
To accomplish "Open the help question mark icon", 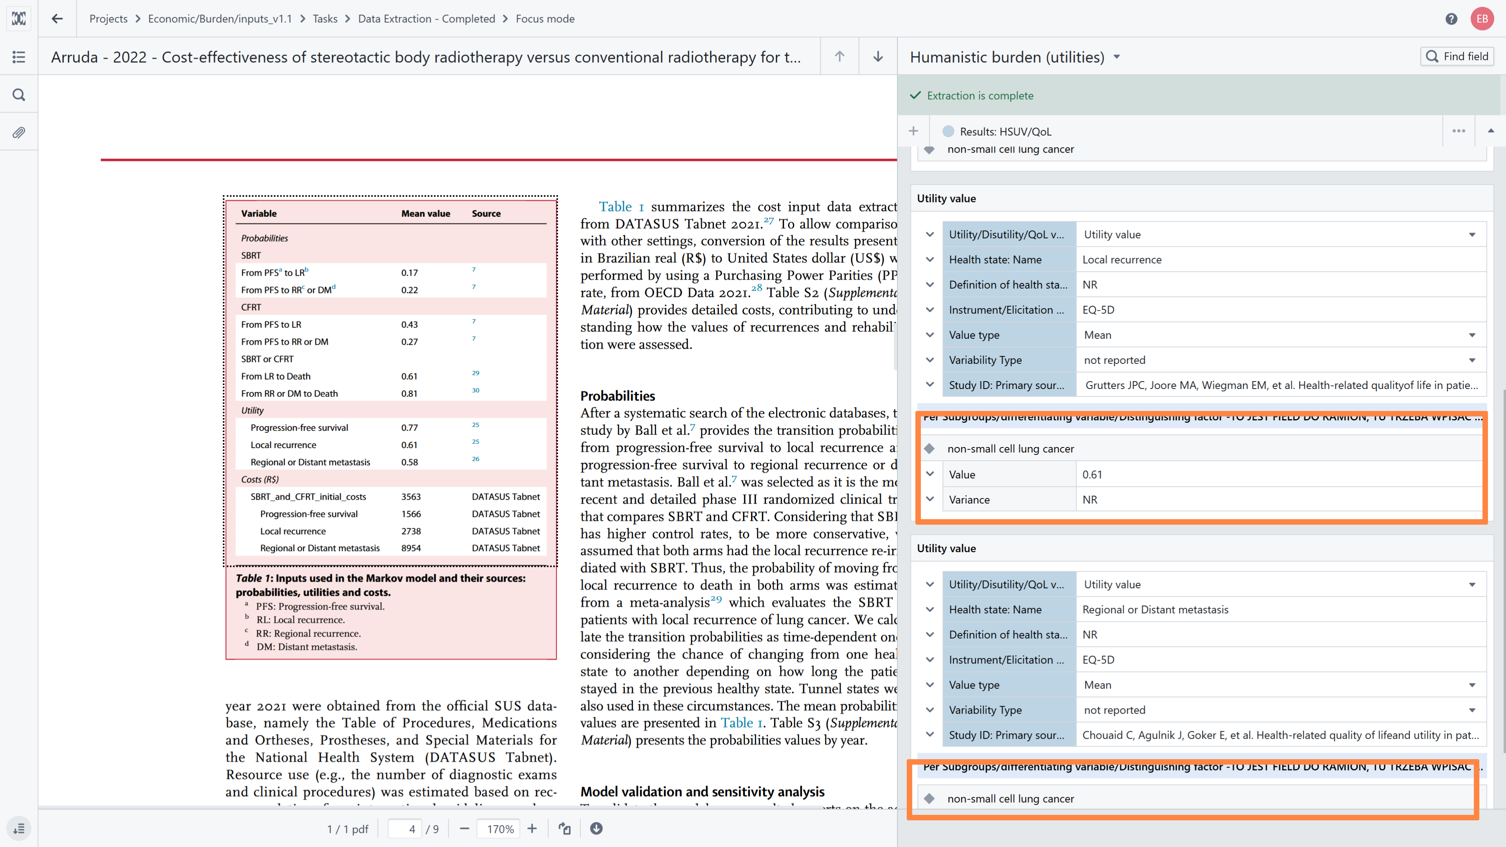I will pyautogui.click(x=1451, y=19).
